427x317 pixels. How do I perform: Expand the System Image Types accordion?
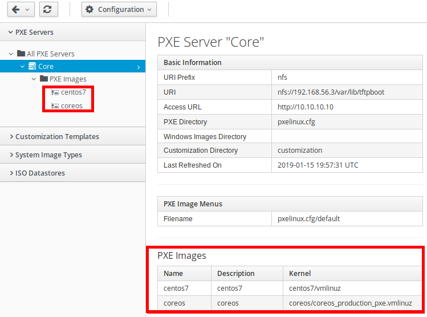tap(73, 155)
